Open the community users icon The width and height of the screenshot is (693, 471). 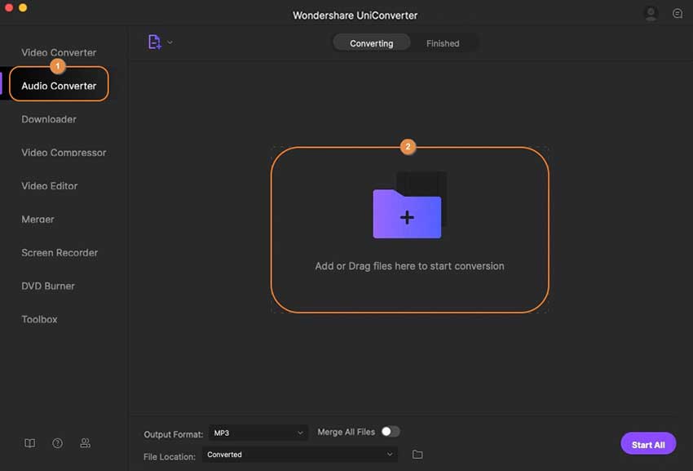(86, 442)
